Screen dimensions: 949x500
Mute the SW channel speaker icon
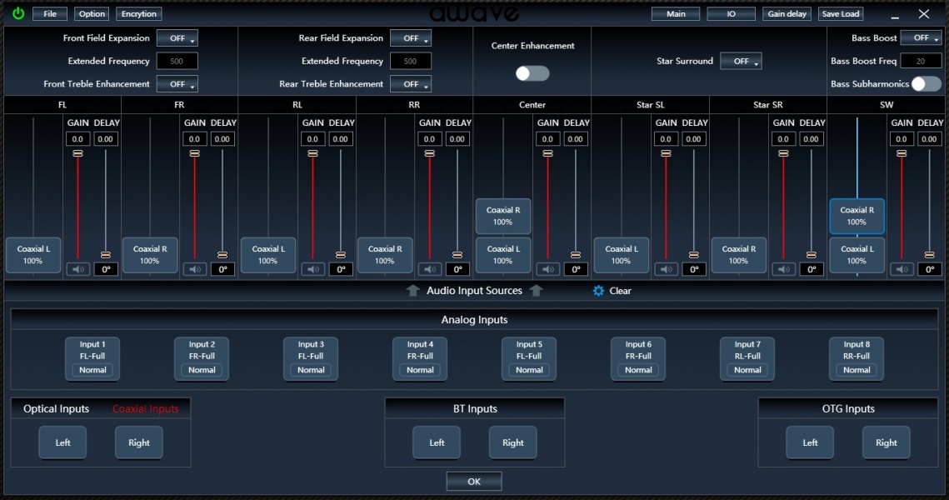902,269
